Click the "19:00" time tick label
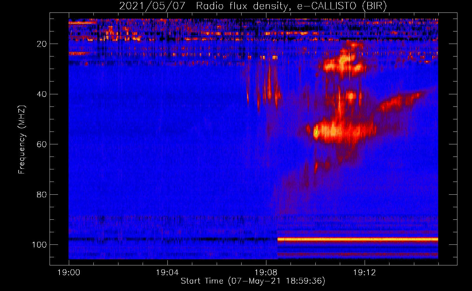This screenshot has width=472, height=291. [69, 273]
